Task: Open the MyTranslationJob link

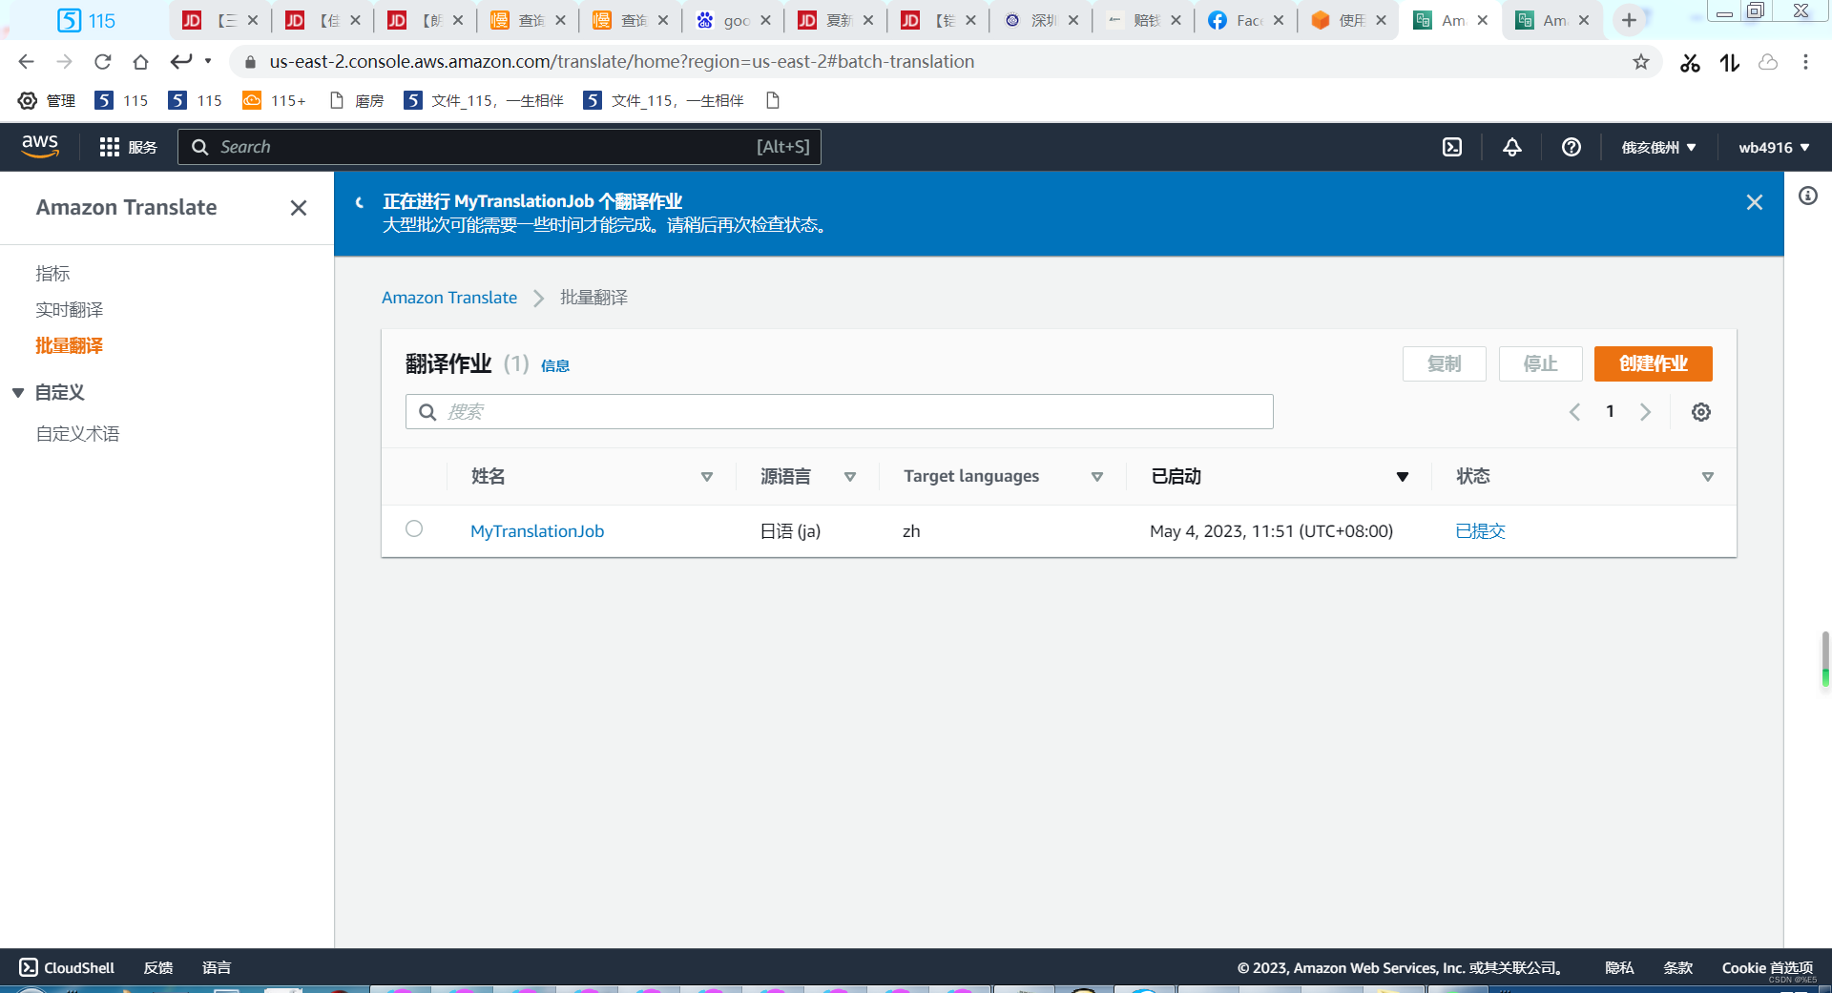Action: click(x=537, y=531)
